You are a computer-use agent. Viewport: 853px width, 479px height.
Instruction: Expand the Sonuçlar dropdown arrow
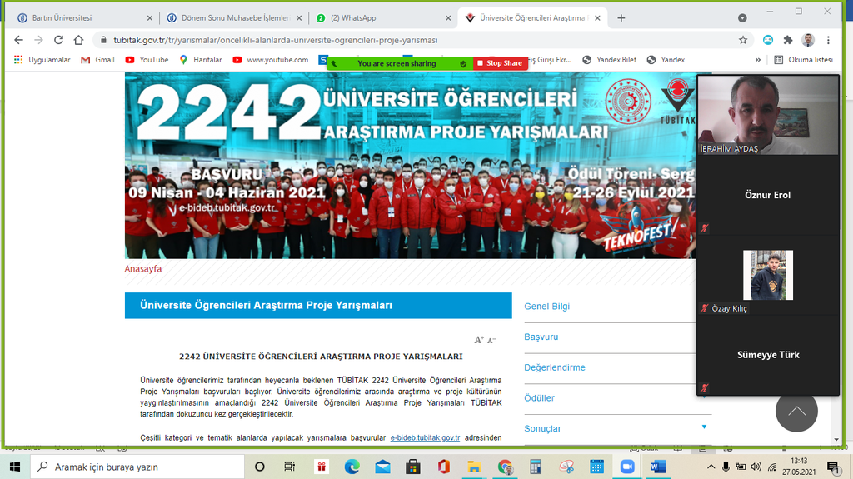(704, 427)
